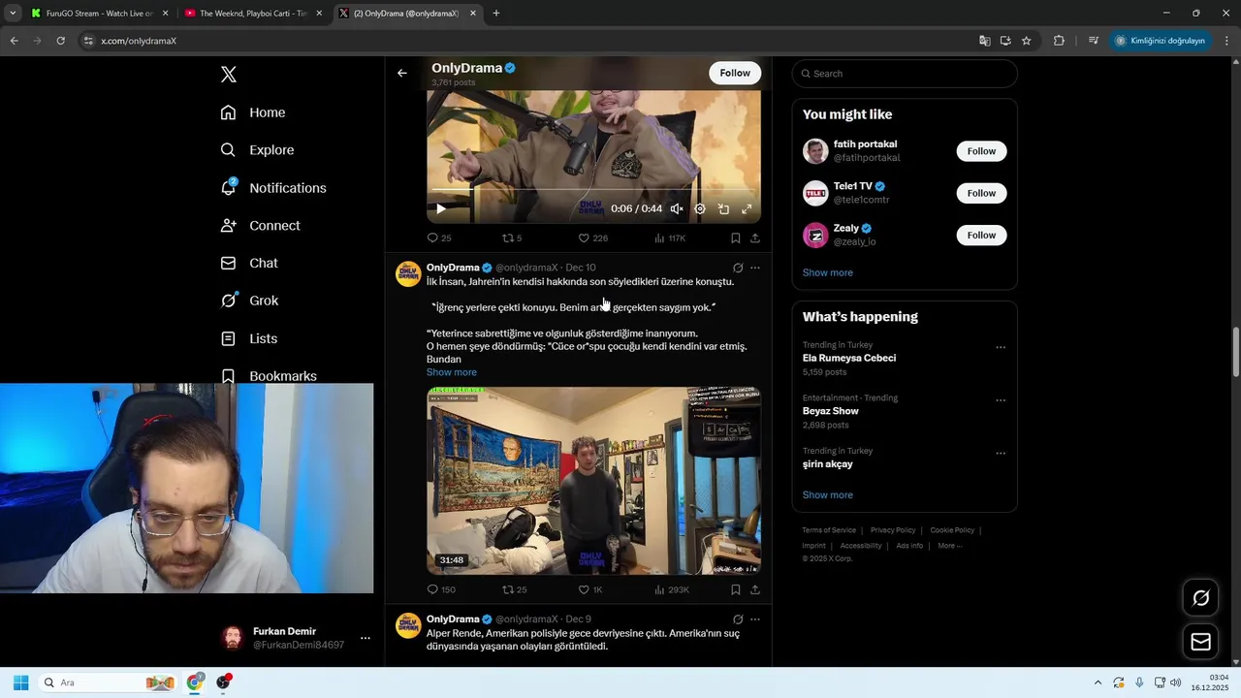Open Grok in sidebar
Viewport: 1241px width, 698px height.
pyautogui.click(x=249, y=301)
